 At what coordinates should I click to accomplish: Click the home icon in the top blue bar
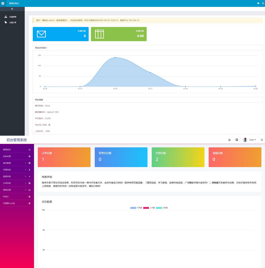pyautogui.click(x=258, y=3)
